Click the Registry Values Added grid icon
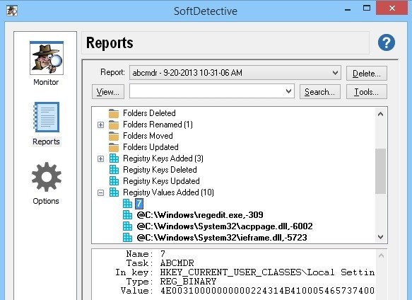This screenshot has width=412, height=300. (x=114, y=192)
